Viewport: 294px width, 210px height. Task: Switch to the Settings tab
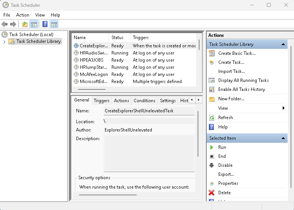[x=168, y=101]
